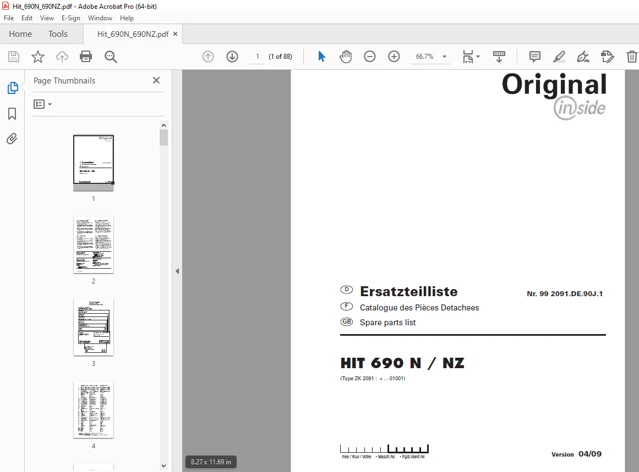Add a comment sticky note
This screenshot has height=472, width=639.
point(534,57)
